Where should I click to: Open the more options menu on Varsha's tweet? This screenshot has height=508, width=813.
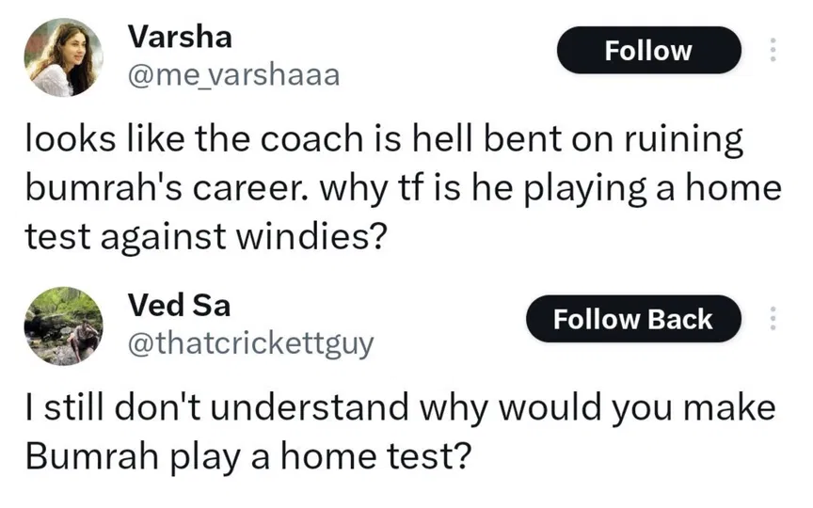[x=773, y=50]
